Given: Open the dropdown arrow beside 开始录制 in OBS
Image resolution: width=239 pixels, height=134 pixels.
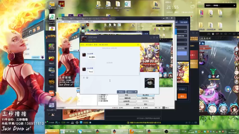Looking at the screenshot, I should coord(153,98).
